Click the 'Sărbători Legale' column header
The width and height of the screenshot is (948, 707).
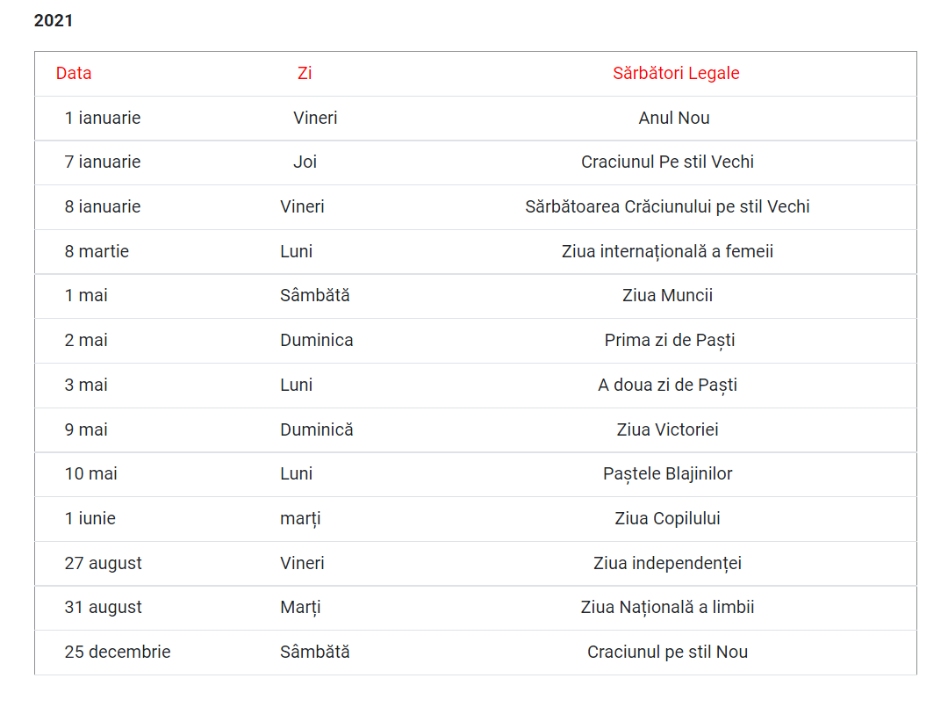676,74
